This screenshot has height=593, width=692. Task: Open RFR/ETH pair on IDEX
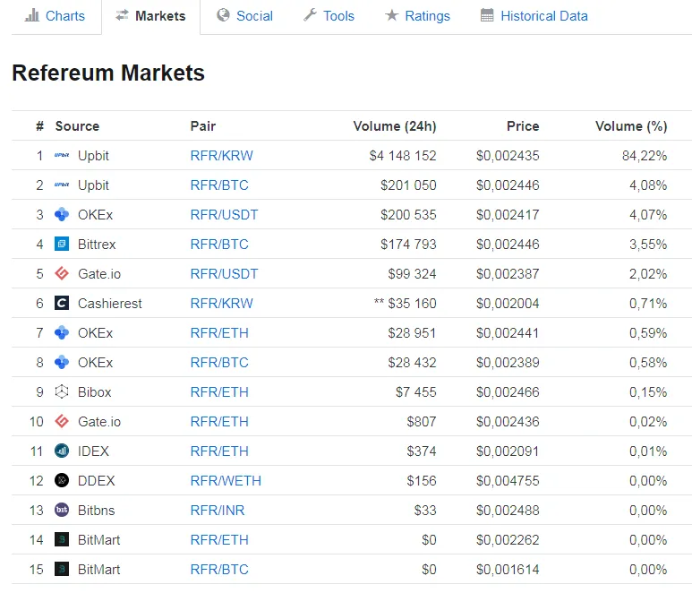pos(219,451)
